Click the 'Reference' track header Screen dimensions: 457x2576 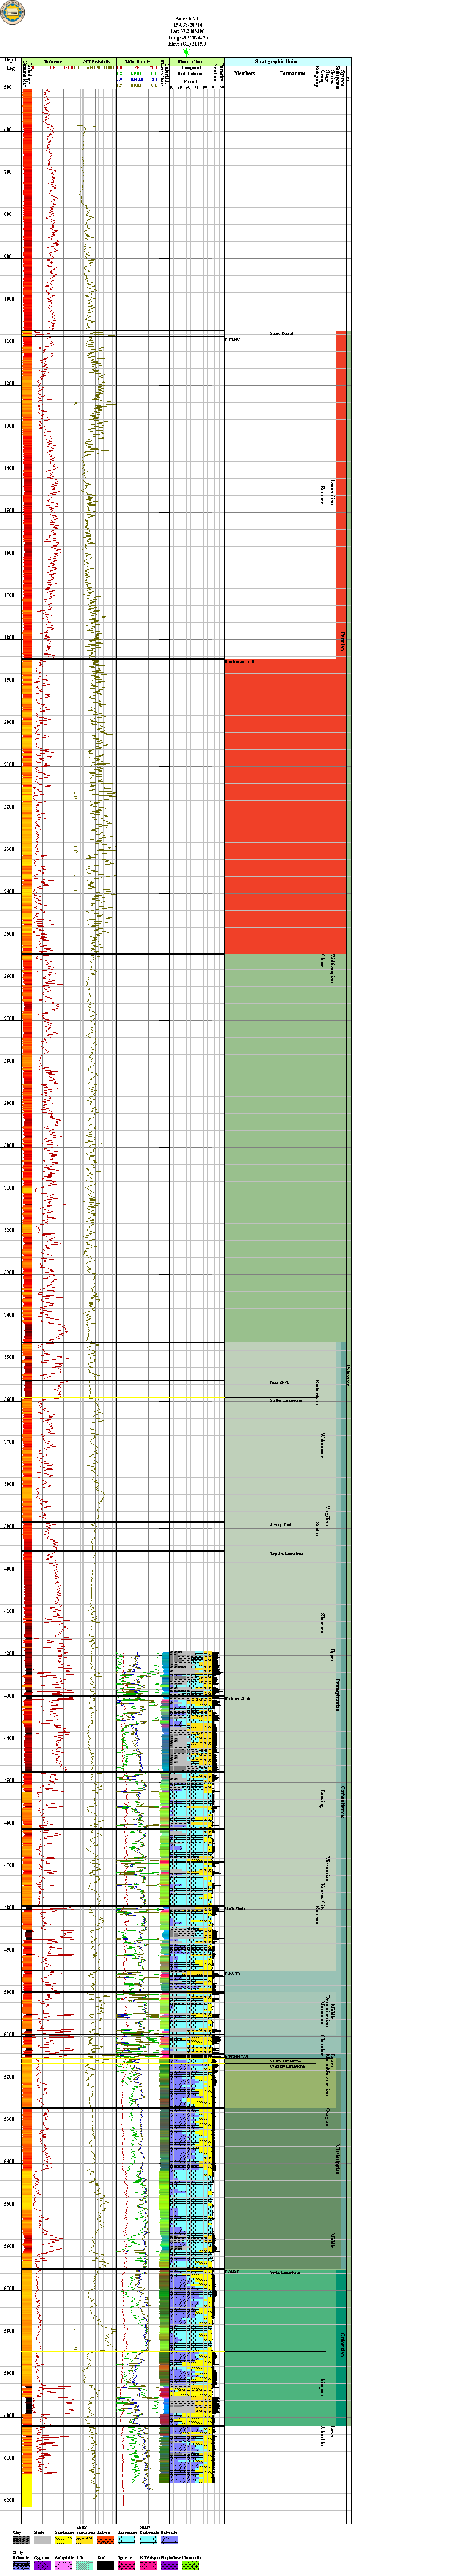53,62
